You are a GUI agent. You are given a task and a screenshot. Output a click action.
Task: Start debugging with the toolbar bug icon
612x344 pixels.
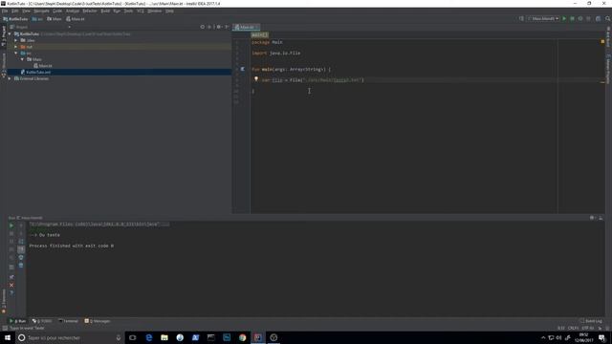pyautogui.click(x=572, y=19)
